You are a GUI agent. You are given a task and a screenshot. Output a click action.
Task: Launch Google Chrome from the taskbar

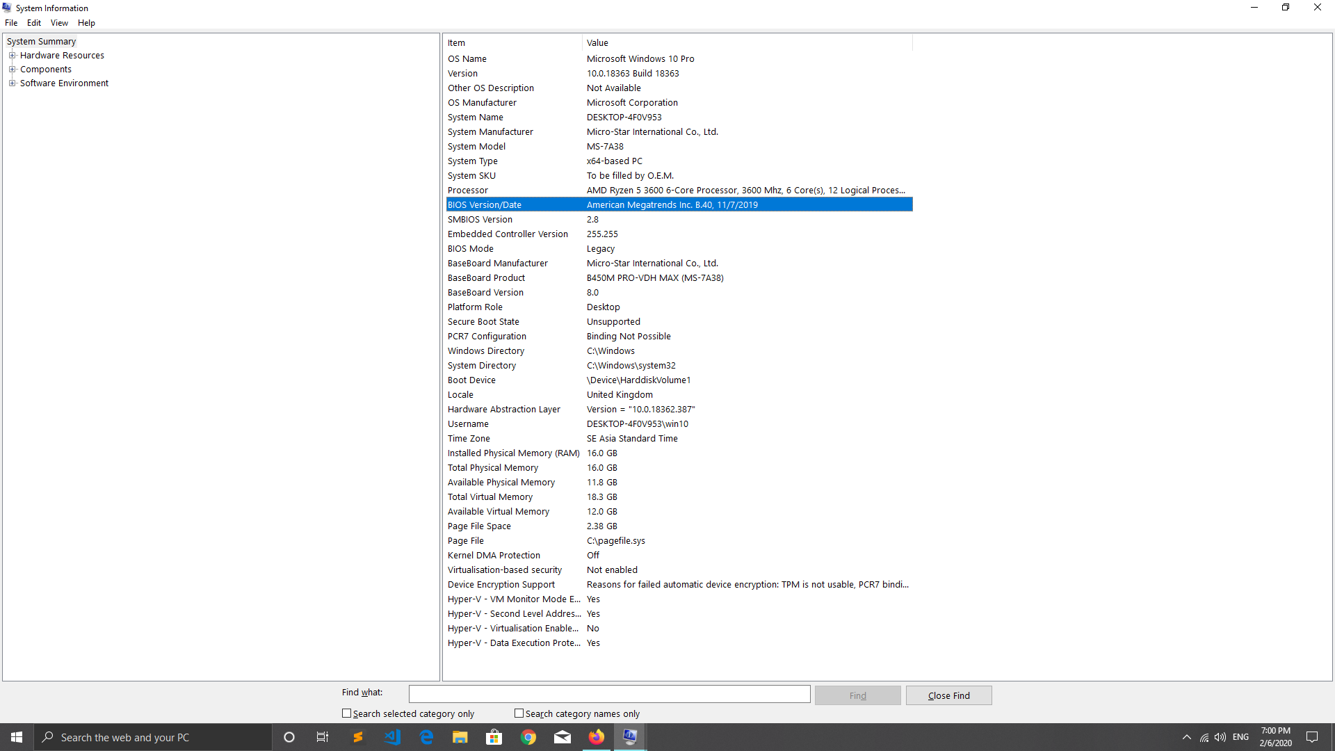528,737
